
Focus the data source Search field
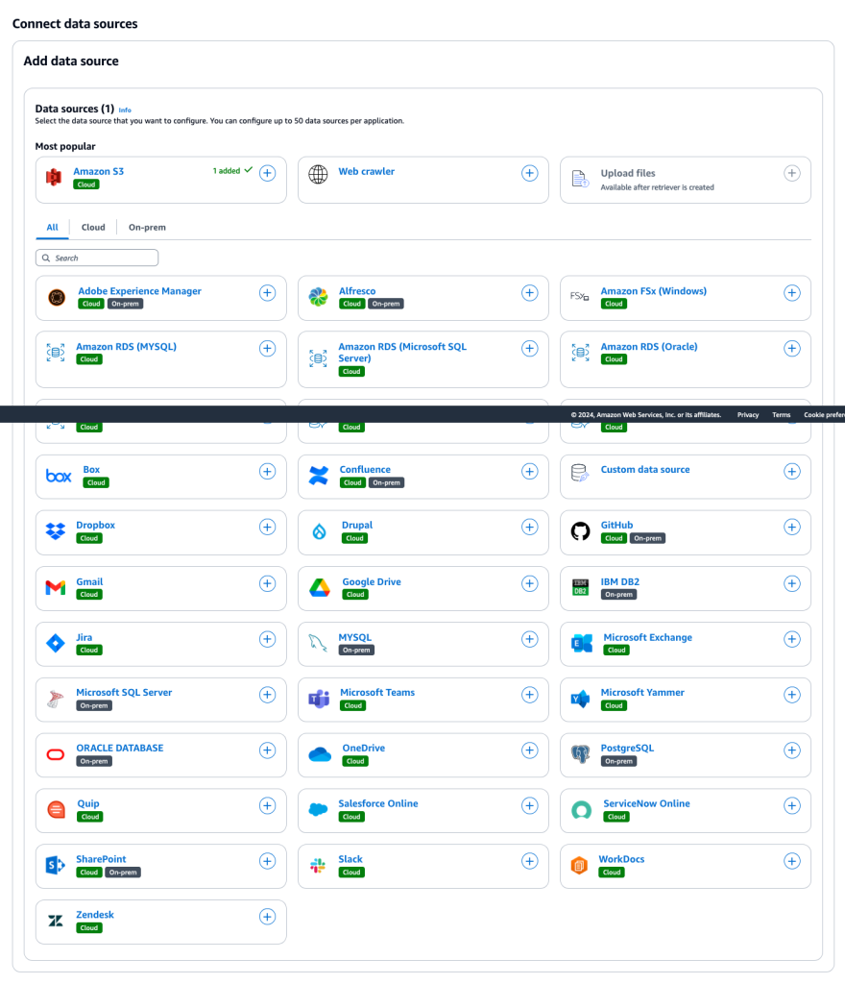pos(97,258)
